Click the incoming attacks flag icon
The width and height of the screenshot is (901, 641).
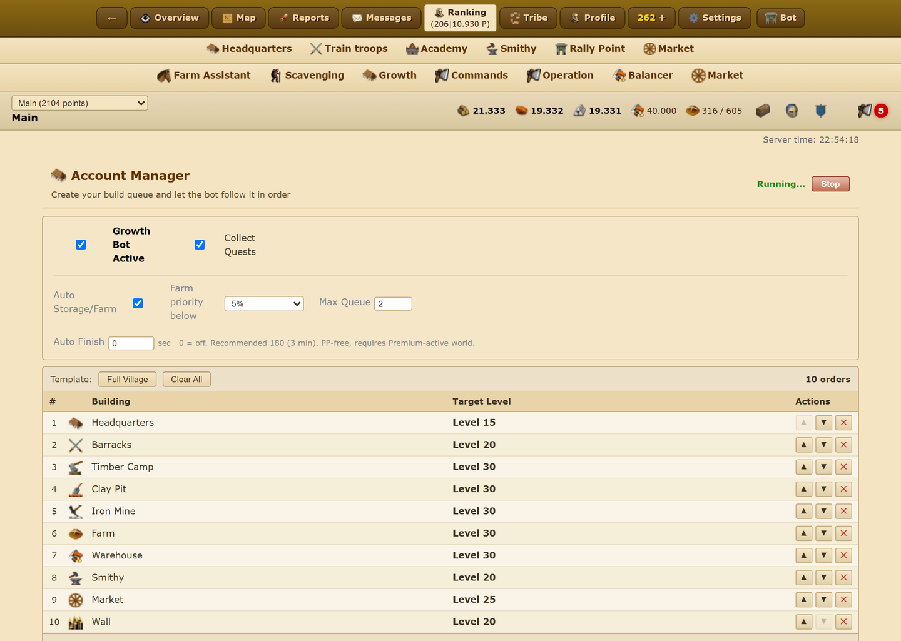[x=865, y=111]
